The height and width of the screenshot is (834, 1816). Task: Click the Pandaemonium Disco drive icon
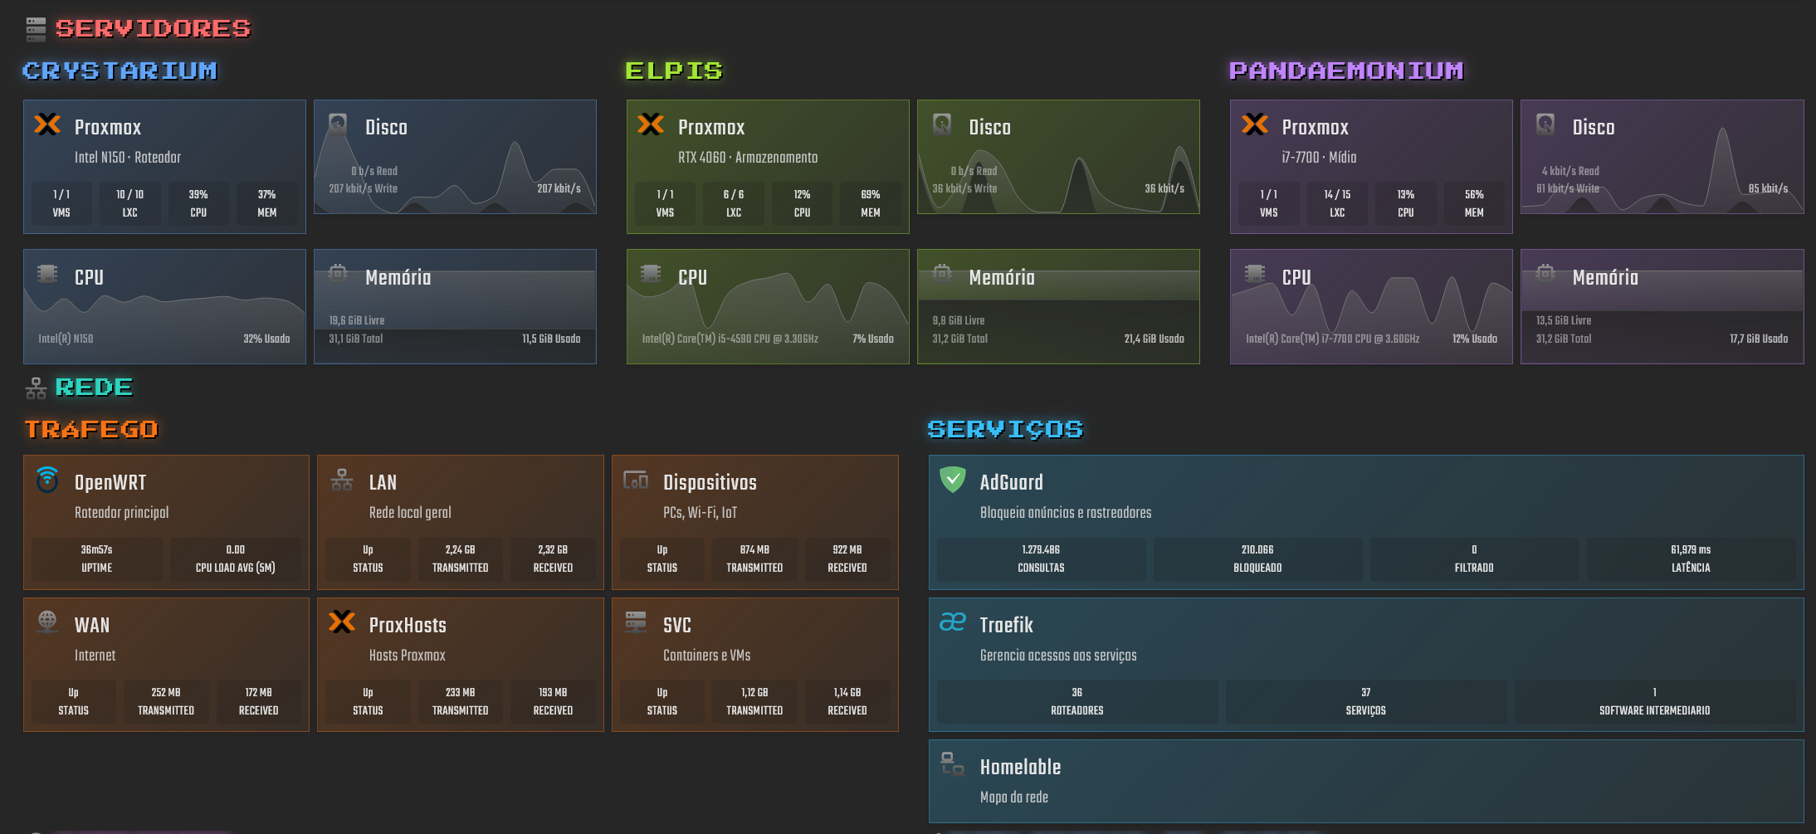tap(1545, 124)
